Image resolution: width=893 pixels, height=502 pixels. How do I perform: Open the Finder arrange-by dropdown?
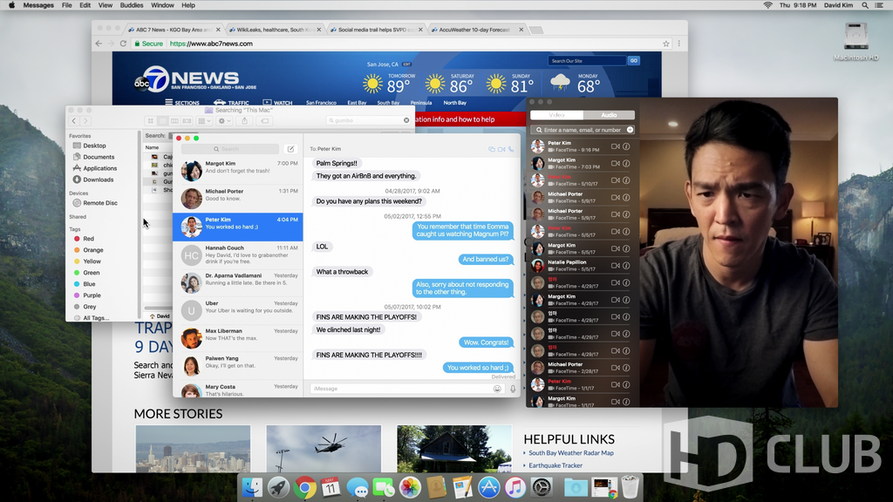pos(204,120)
